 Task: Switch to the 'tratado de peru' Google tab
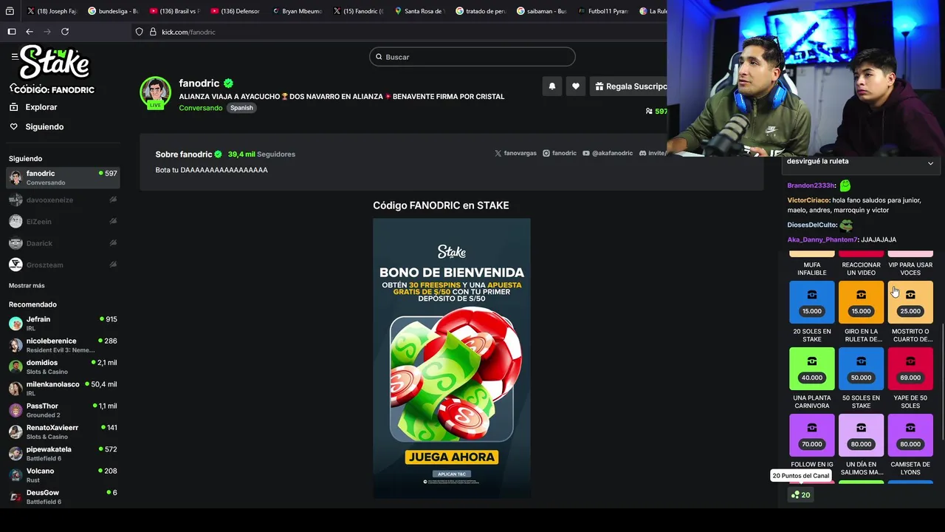point(479,11)
